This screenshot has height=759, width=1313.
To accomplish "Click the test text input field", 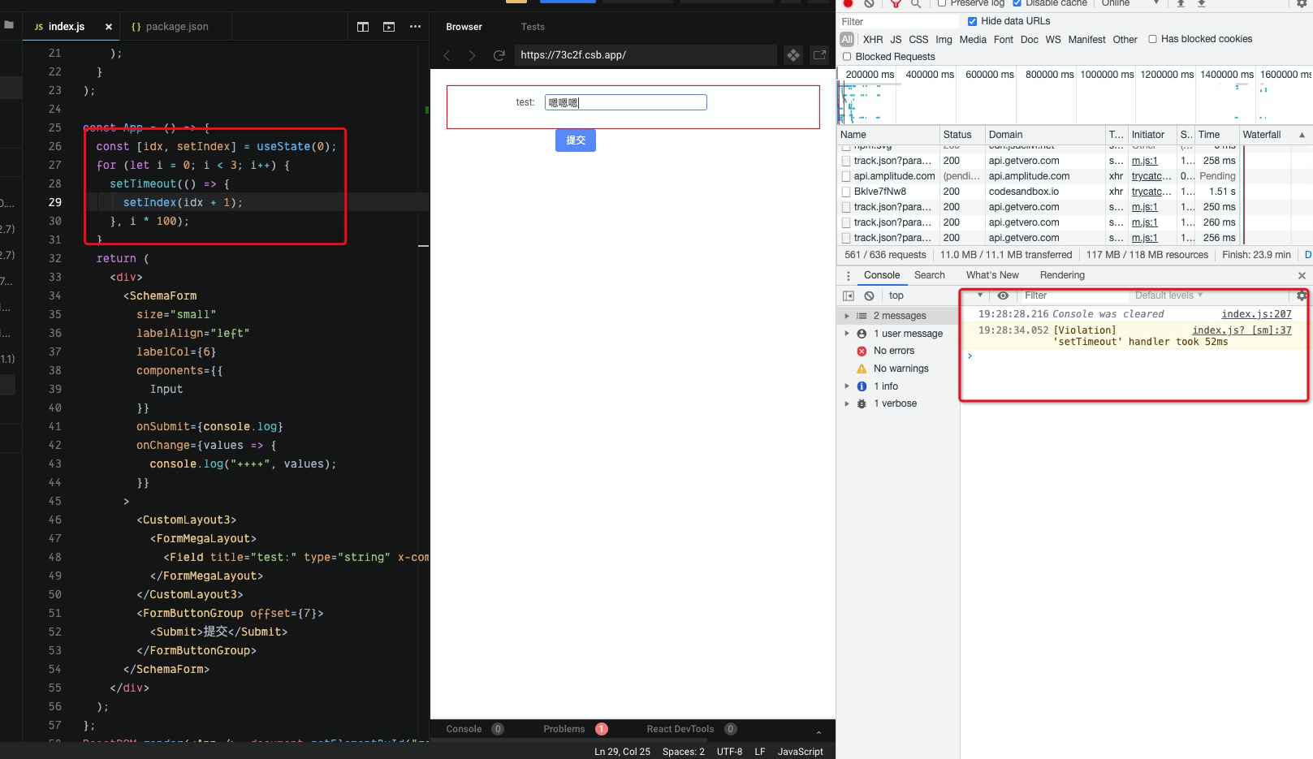I will pyautogui.click(x=626, y=102).
